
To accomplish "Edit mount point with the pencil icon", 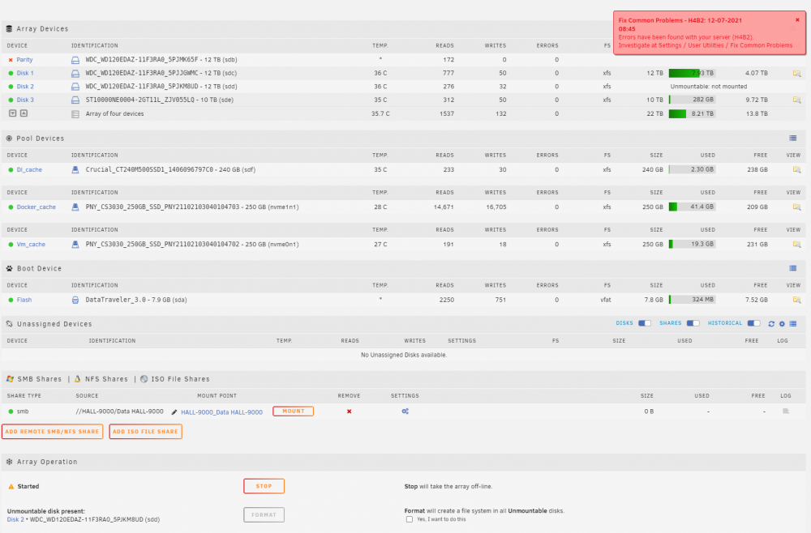I will point(174,412).
